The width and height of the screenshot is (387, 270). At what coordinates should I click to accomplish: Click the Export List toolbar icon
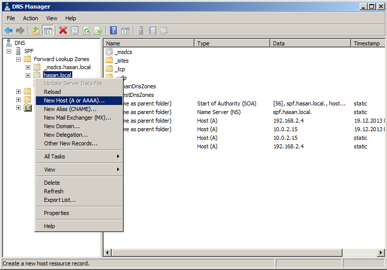(98, 31)
